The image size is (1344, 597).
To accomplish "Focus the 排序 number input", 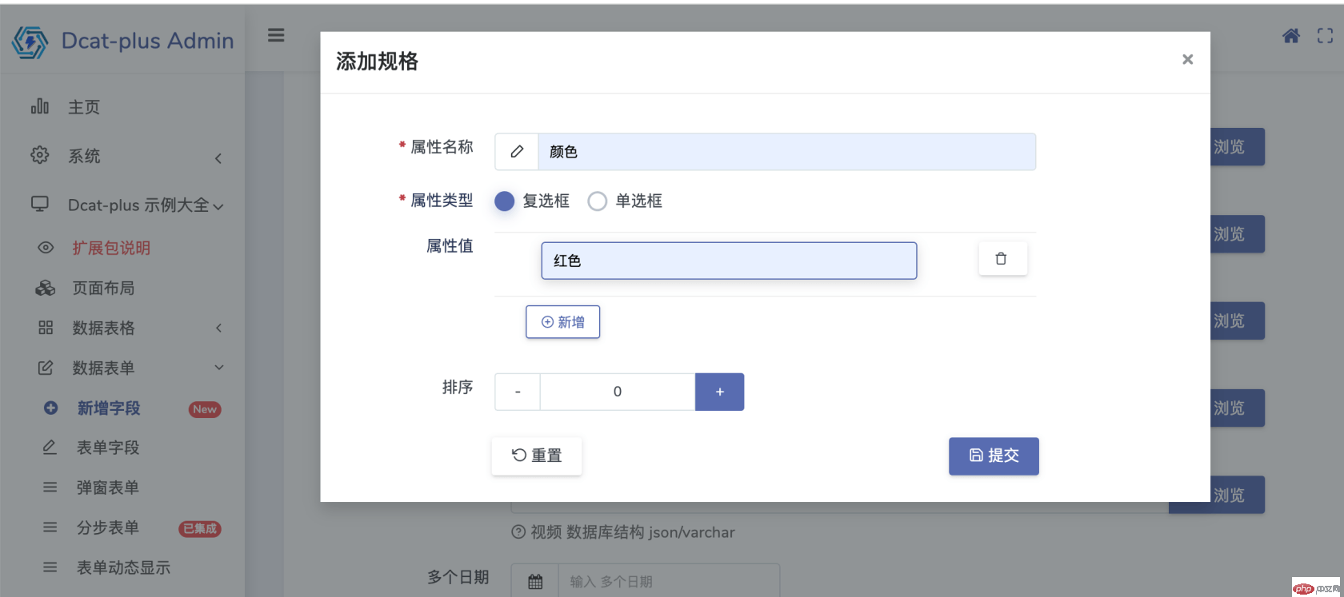I will pos(618,392).
